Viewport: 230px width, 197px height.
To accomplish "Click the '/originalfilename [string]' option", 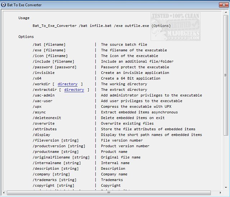I will [61, 157].
